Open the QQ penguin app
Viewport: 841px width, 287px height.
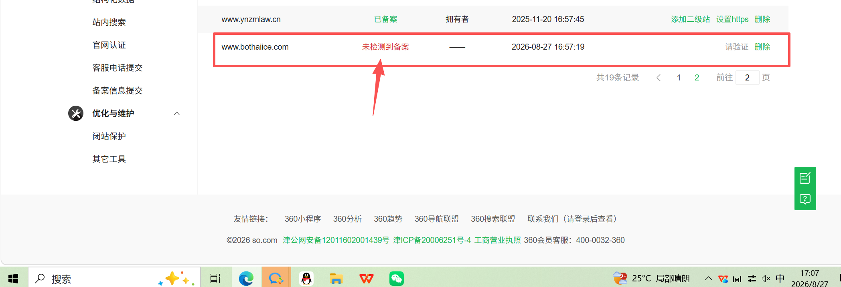click(x=306, y=278)
